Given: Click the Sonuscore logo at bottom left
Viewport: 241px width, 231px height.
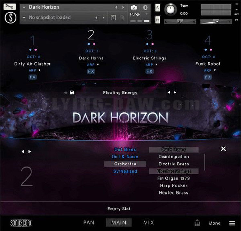Looking at the screenshot, I should [x=21, y=223].
